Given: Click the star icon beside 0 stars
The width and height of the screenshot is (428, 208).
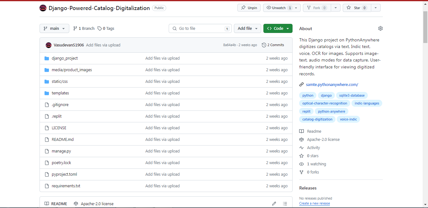Looking at the screenshot, I should pyautogui.click(x=301, y=156).
